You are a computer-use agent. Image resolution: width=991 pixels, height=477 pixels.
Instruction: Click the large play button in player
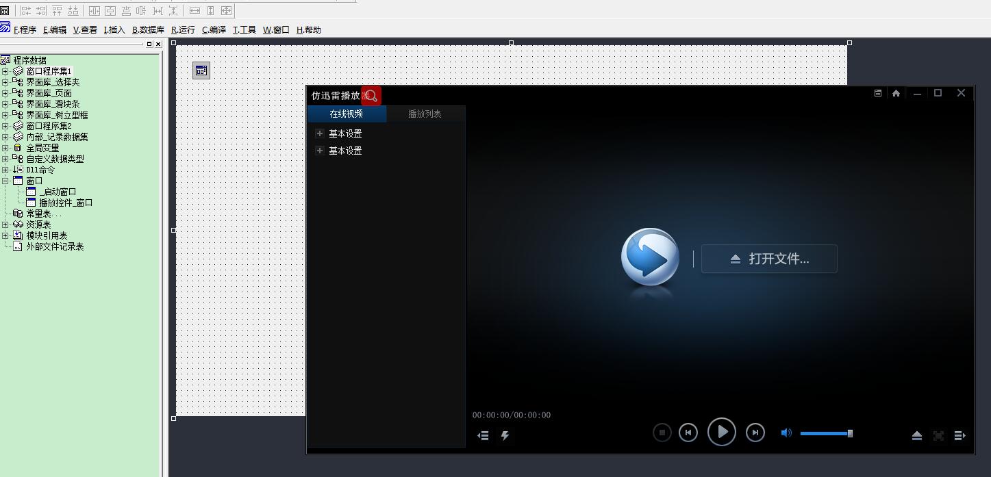pos(721,432)
